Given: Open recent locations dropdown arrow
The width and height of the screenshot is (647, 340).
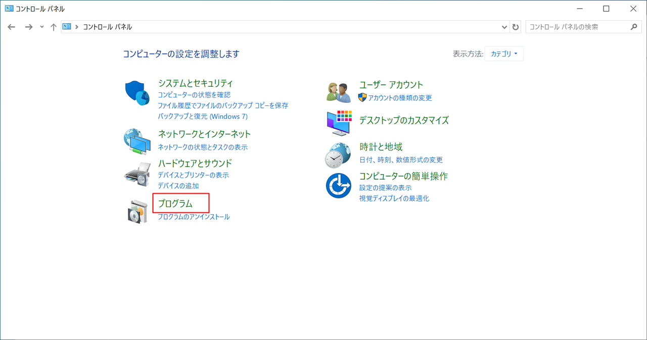Looking at the screenshot, I should [42, 27].
